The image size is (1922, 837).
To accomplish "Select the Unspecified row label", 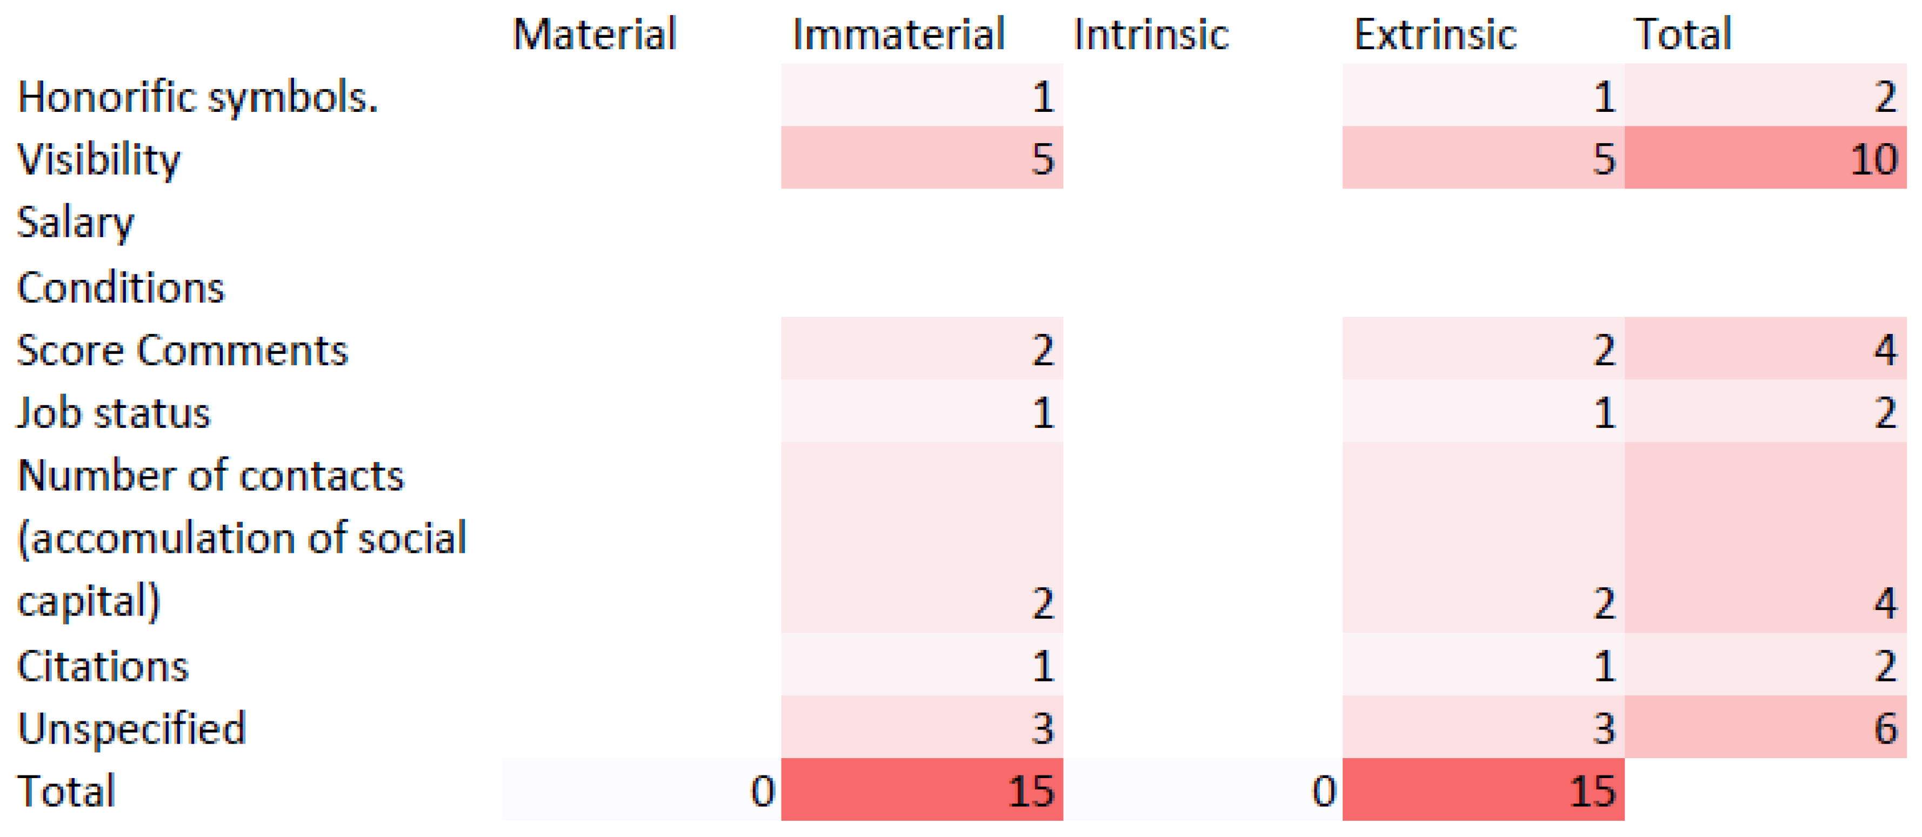I will (131, 728).
